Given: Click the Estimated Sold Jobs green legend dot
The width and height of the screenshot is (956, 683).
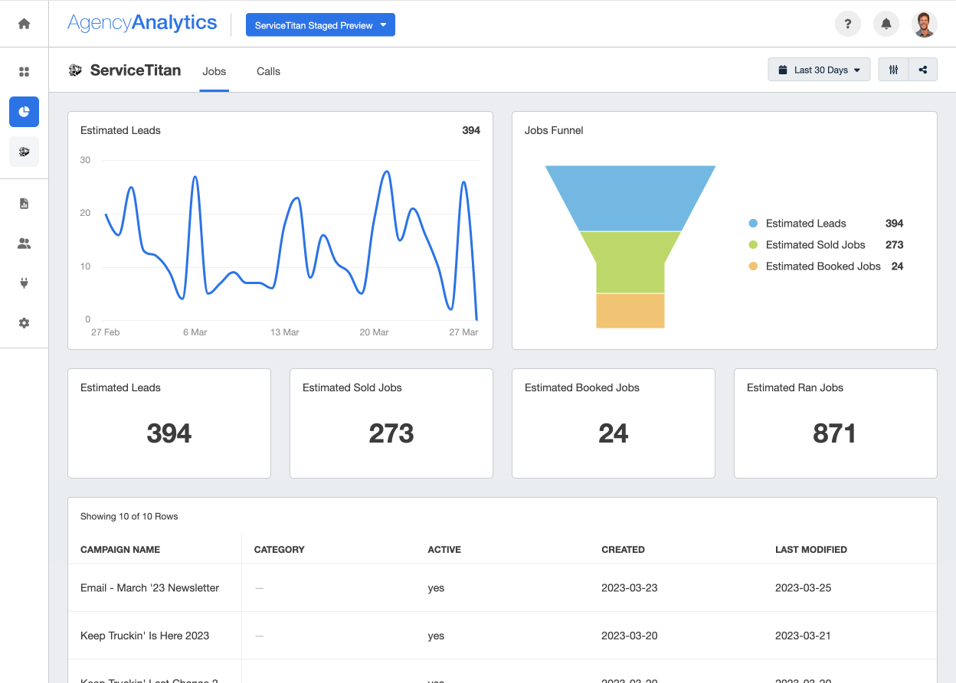Looking at the screenshot, I should tap(753, 245).
